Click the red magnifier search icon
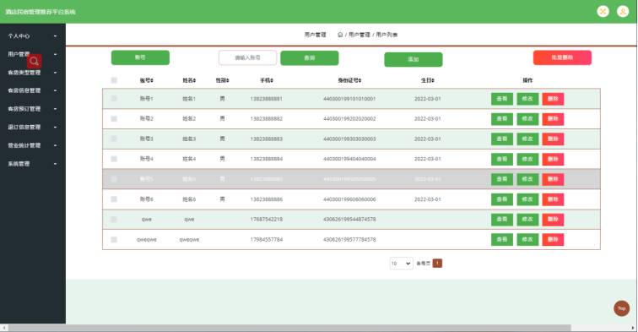 pos(34,61)
